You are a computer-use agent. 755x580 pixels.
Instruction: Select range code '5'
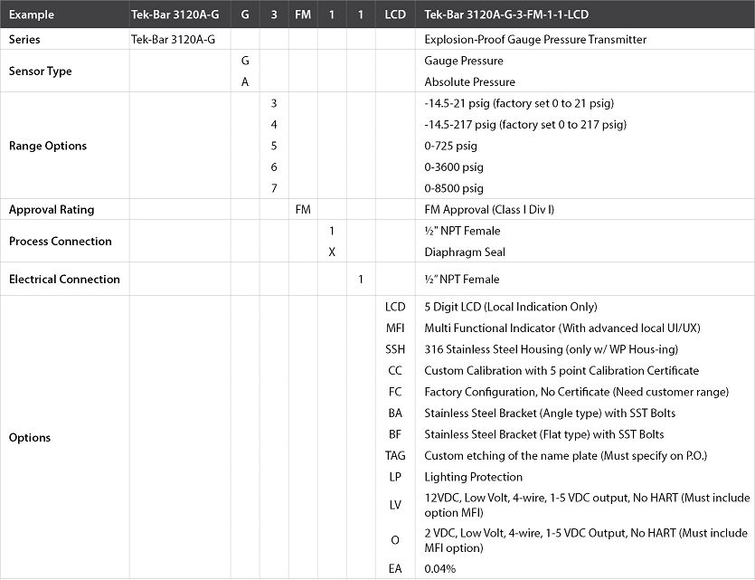coord(274,146)
